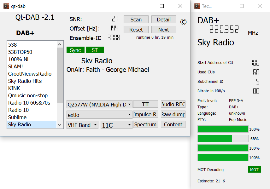The height and width of the screenshot is (189, 270).
Task: Click the SNR value display
Action: (115, 19)
